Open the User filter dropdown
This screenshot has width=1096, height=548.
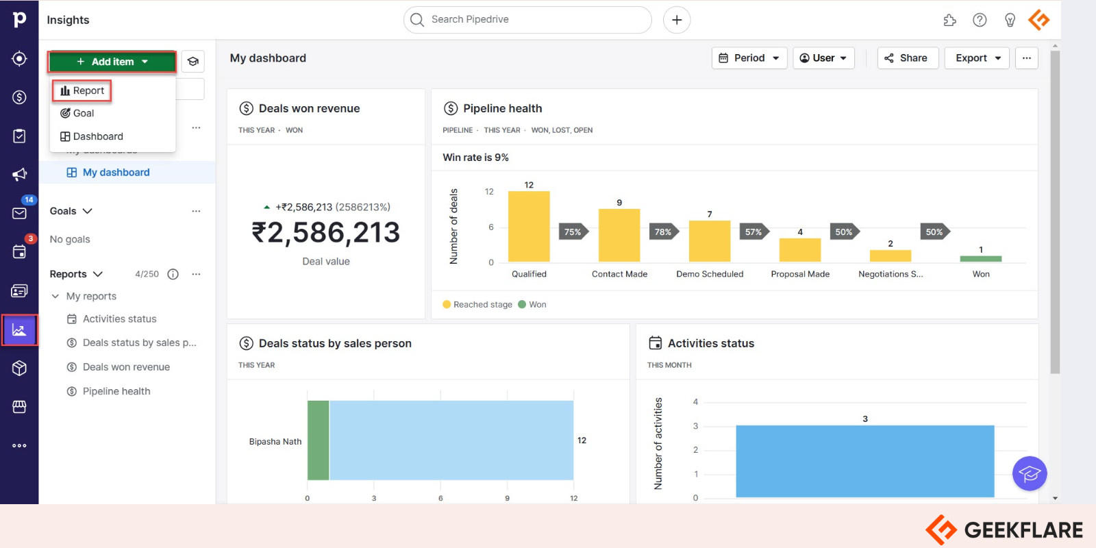(x=823, y=58)
